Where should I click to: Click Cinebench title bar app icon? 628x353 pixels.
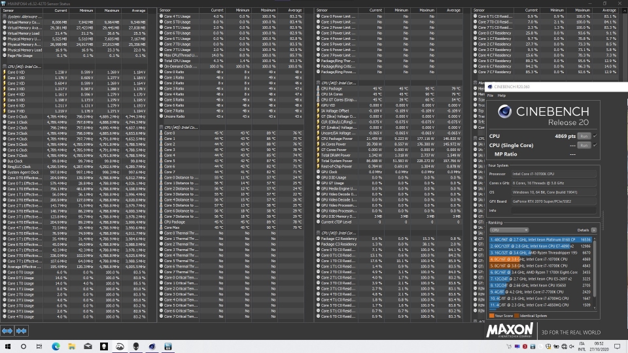pos(490,86)
